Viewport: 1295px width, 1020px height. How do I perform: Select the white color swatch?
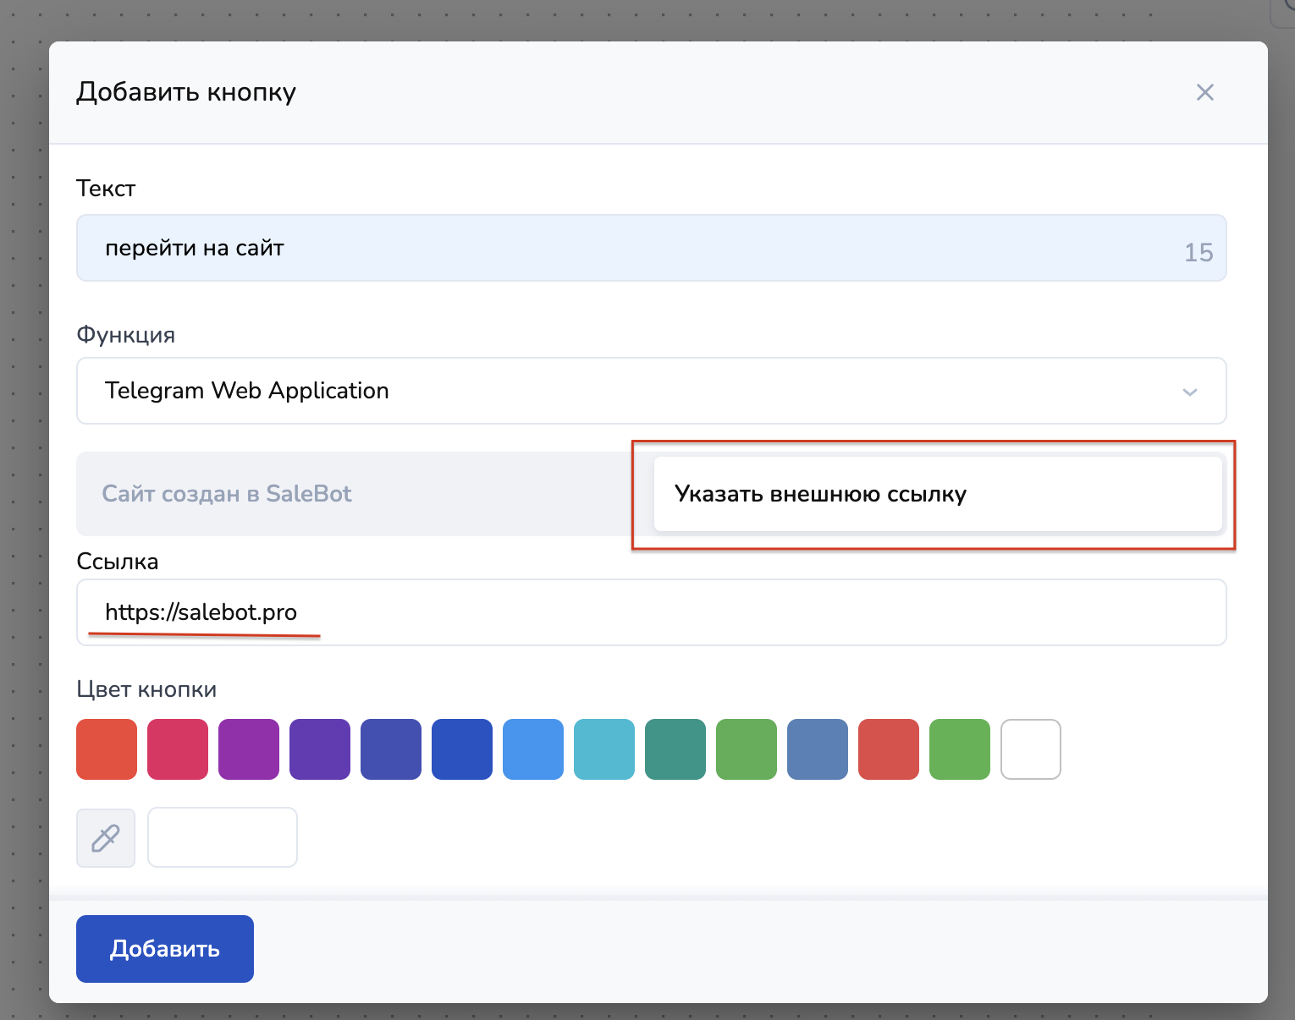pyautogui.click(x=1031, y=749)
